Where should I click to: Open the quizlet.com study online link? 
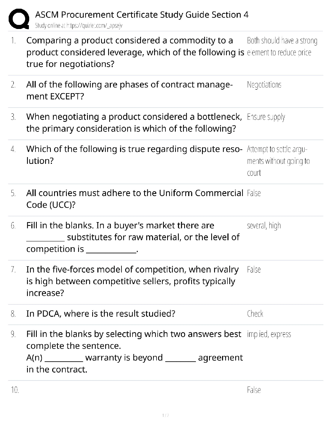(x=79, y=26)
